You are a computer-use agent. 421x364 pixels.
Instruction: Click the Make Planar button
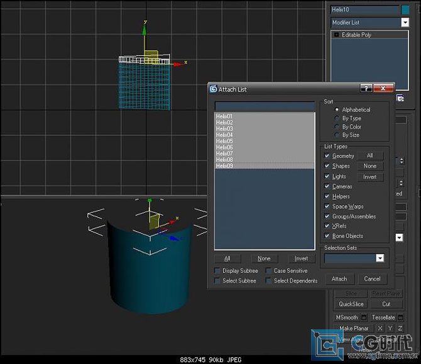[x=354, y=329]
